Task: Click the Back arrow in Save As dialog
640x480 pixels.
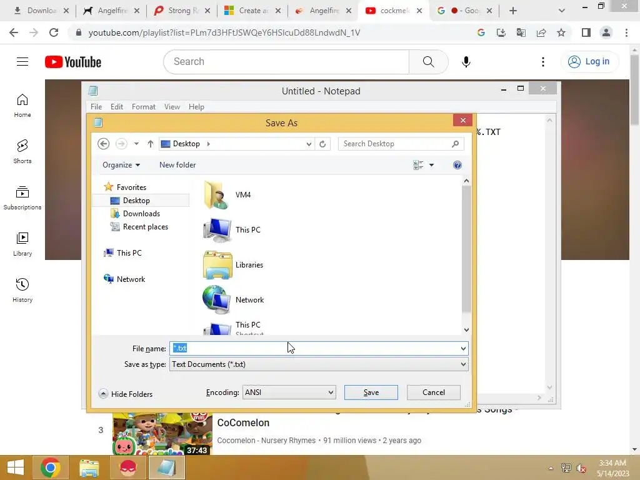Action: [x=104, y=144]
